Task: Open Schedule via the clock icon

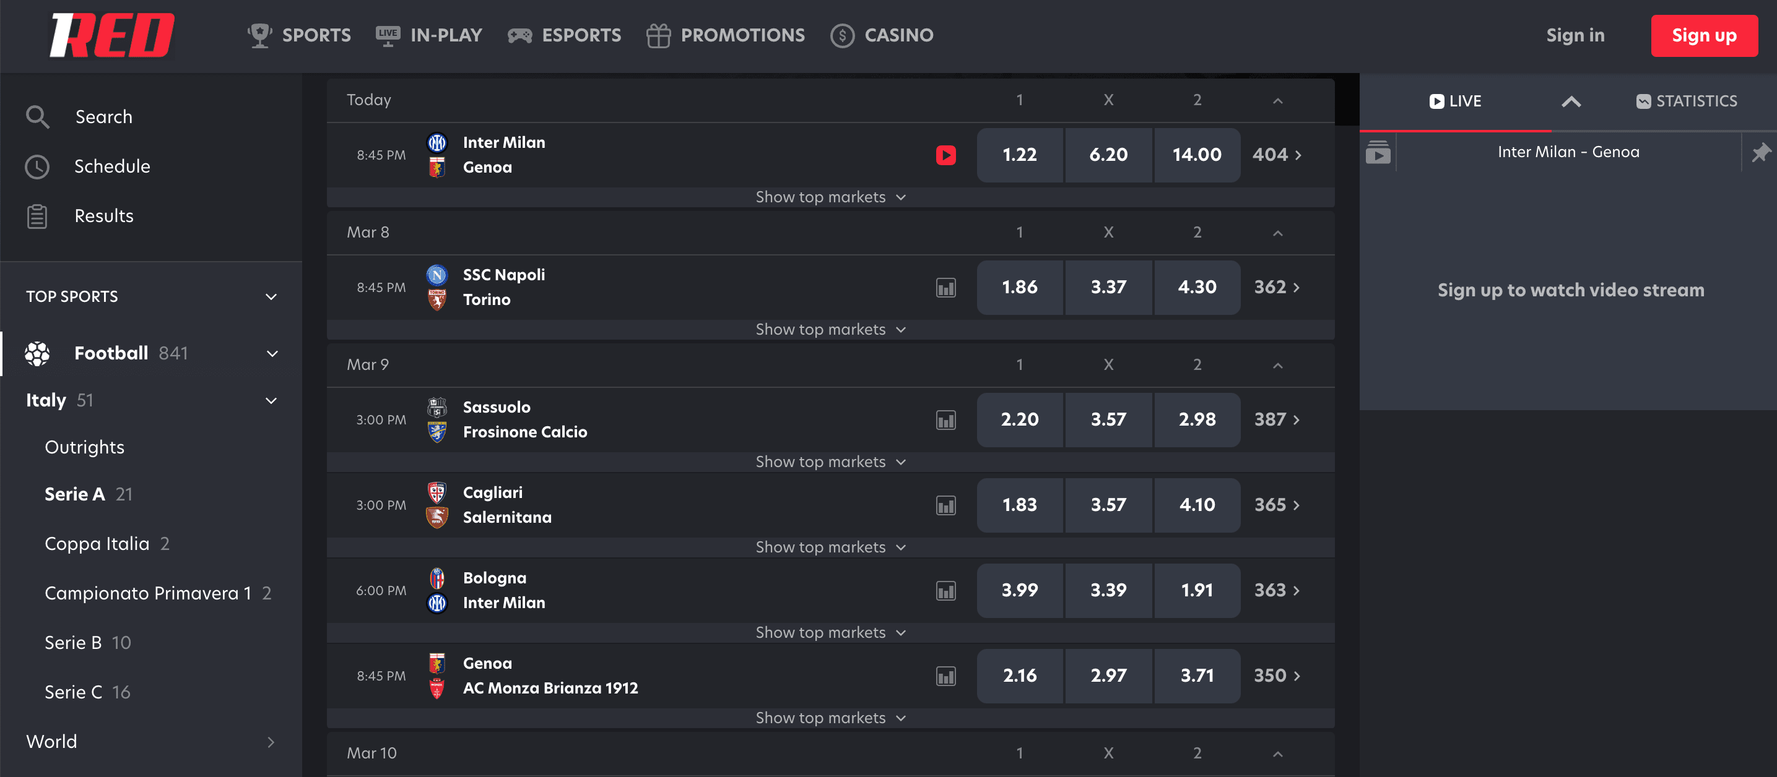Action: click(37, 167)
